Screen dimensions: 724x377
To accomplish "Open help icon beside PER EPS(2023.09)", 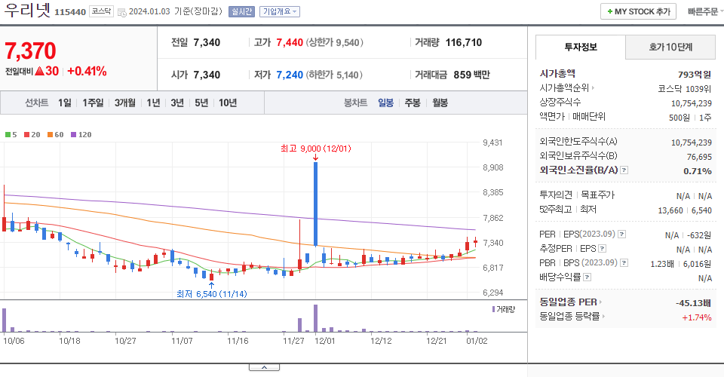I will pyautogui.click(x=621, y=234).
